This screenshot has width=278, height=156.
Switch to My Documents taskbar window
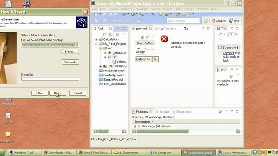coord(128,153)
